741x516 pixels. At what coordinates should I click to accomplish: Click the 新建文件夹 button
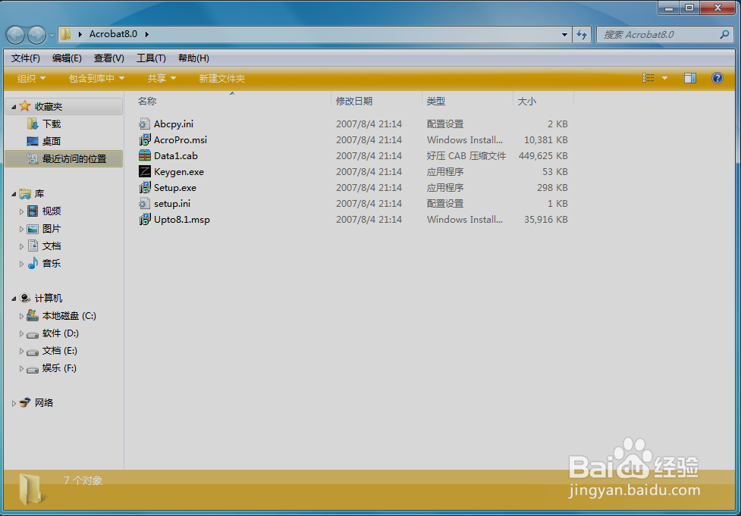click(221, 78)
